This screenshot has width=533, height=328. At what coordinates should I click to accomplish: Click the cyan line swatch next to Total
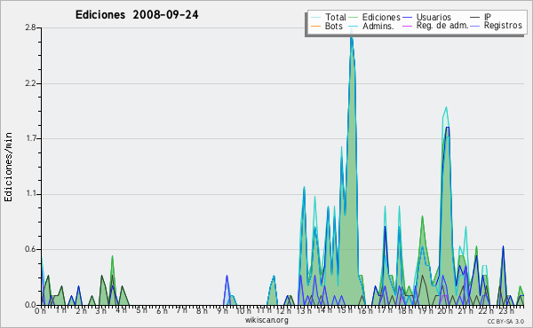tap(315, 18)
